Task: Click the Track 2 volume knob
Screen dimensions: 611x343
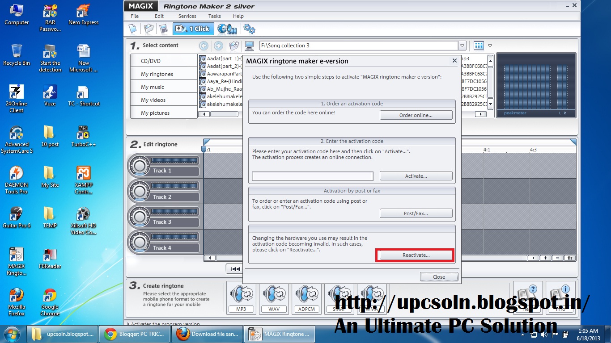Action: click(140, 192)
